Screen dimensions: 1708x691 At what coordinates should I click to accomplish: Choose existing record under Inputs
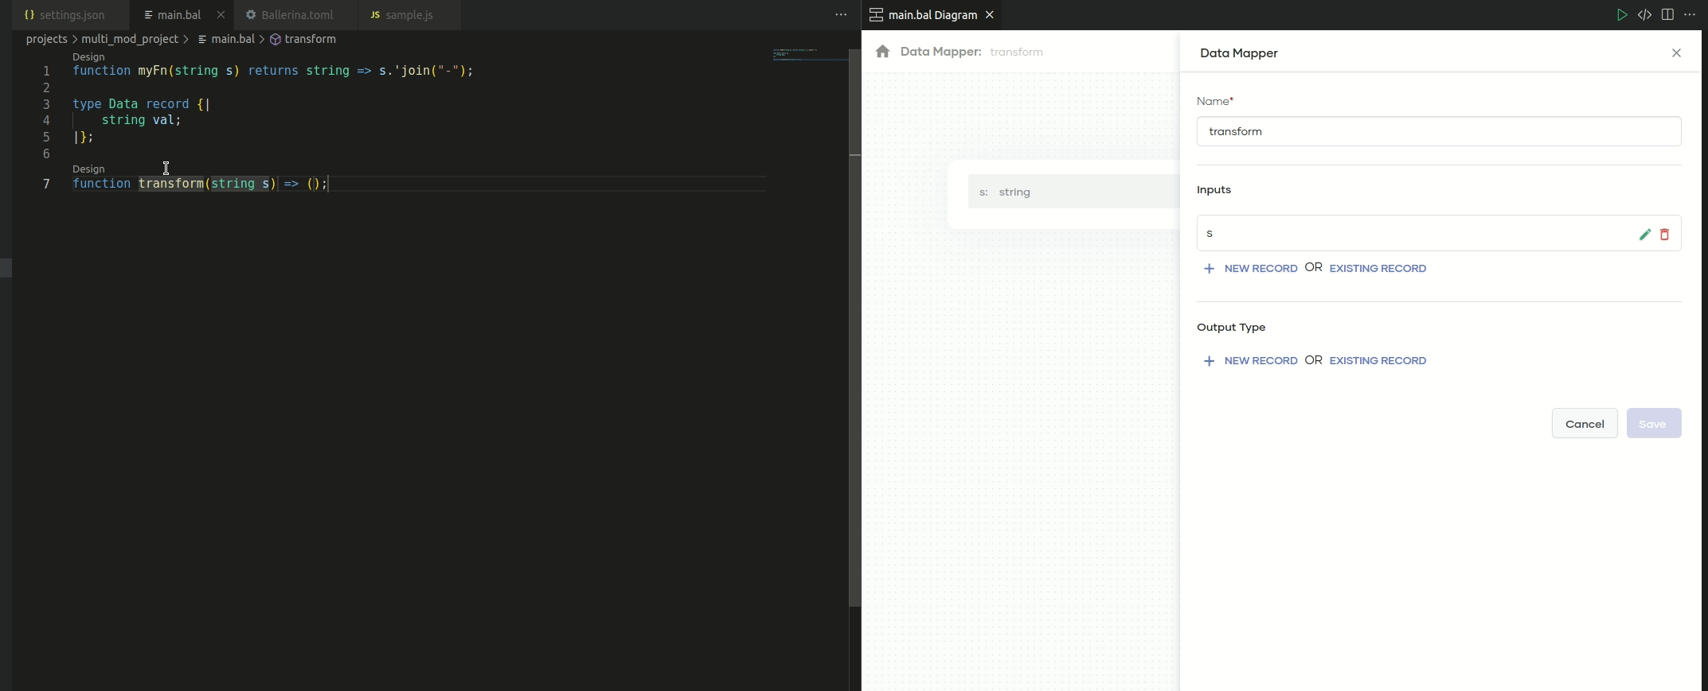1378,269
